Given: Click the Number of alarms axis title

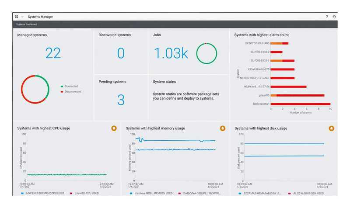Looking at the screenshot, I should coord(301,113).
